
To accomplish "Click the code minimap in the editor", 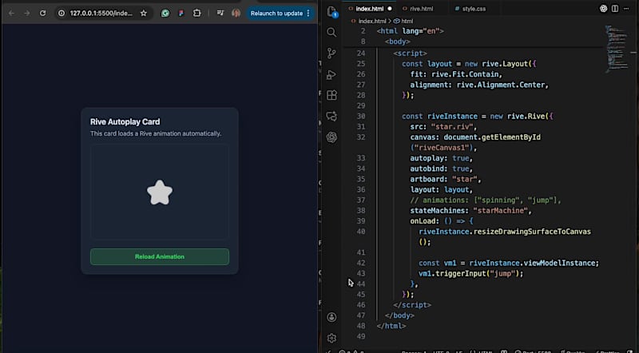I will (x=615, y=49).
